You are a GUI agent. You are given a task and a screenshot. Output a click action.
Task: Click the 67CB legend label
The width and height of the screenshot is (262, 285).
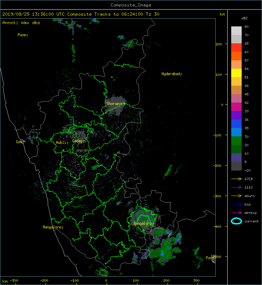tap(248, 179)
